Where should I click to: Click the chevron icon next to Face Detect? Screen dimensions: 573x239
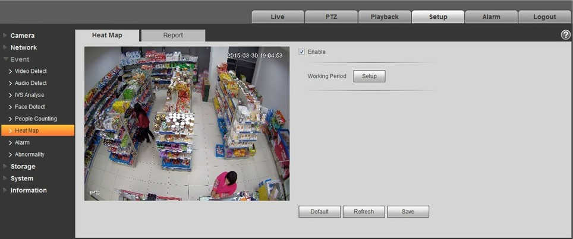[x=11, y=107]
